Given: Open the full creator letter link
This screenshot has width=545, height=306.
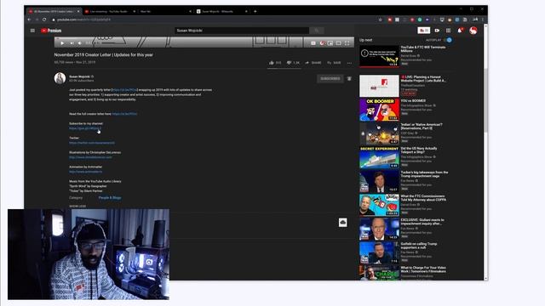Looking at the screenshot, I should pyautogui.click(x=124, y=114).
